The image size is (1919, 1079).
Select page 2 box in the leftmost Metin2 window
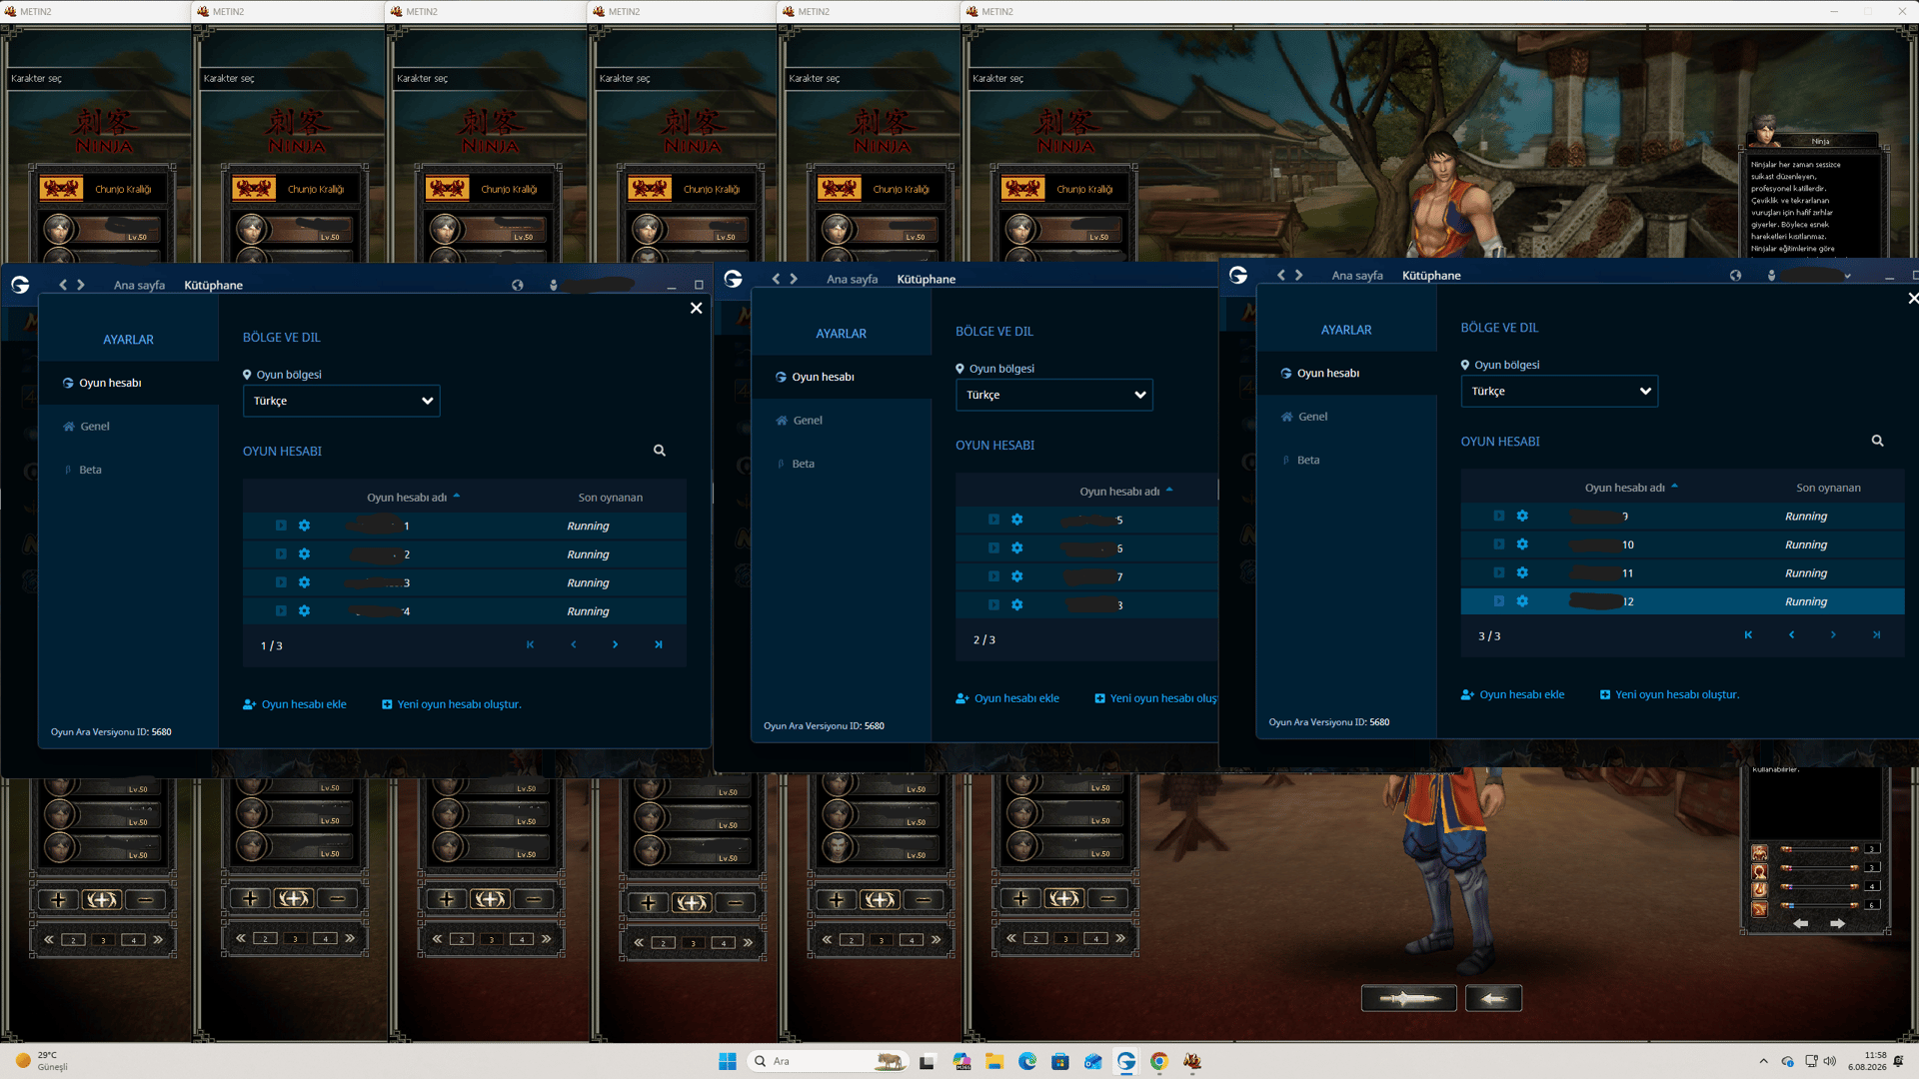[x=73, y=940]
